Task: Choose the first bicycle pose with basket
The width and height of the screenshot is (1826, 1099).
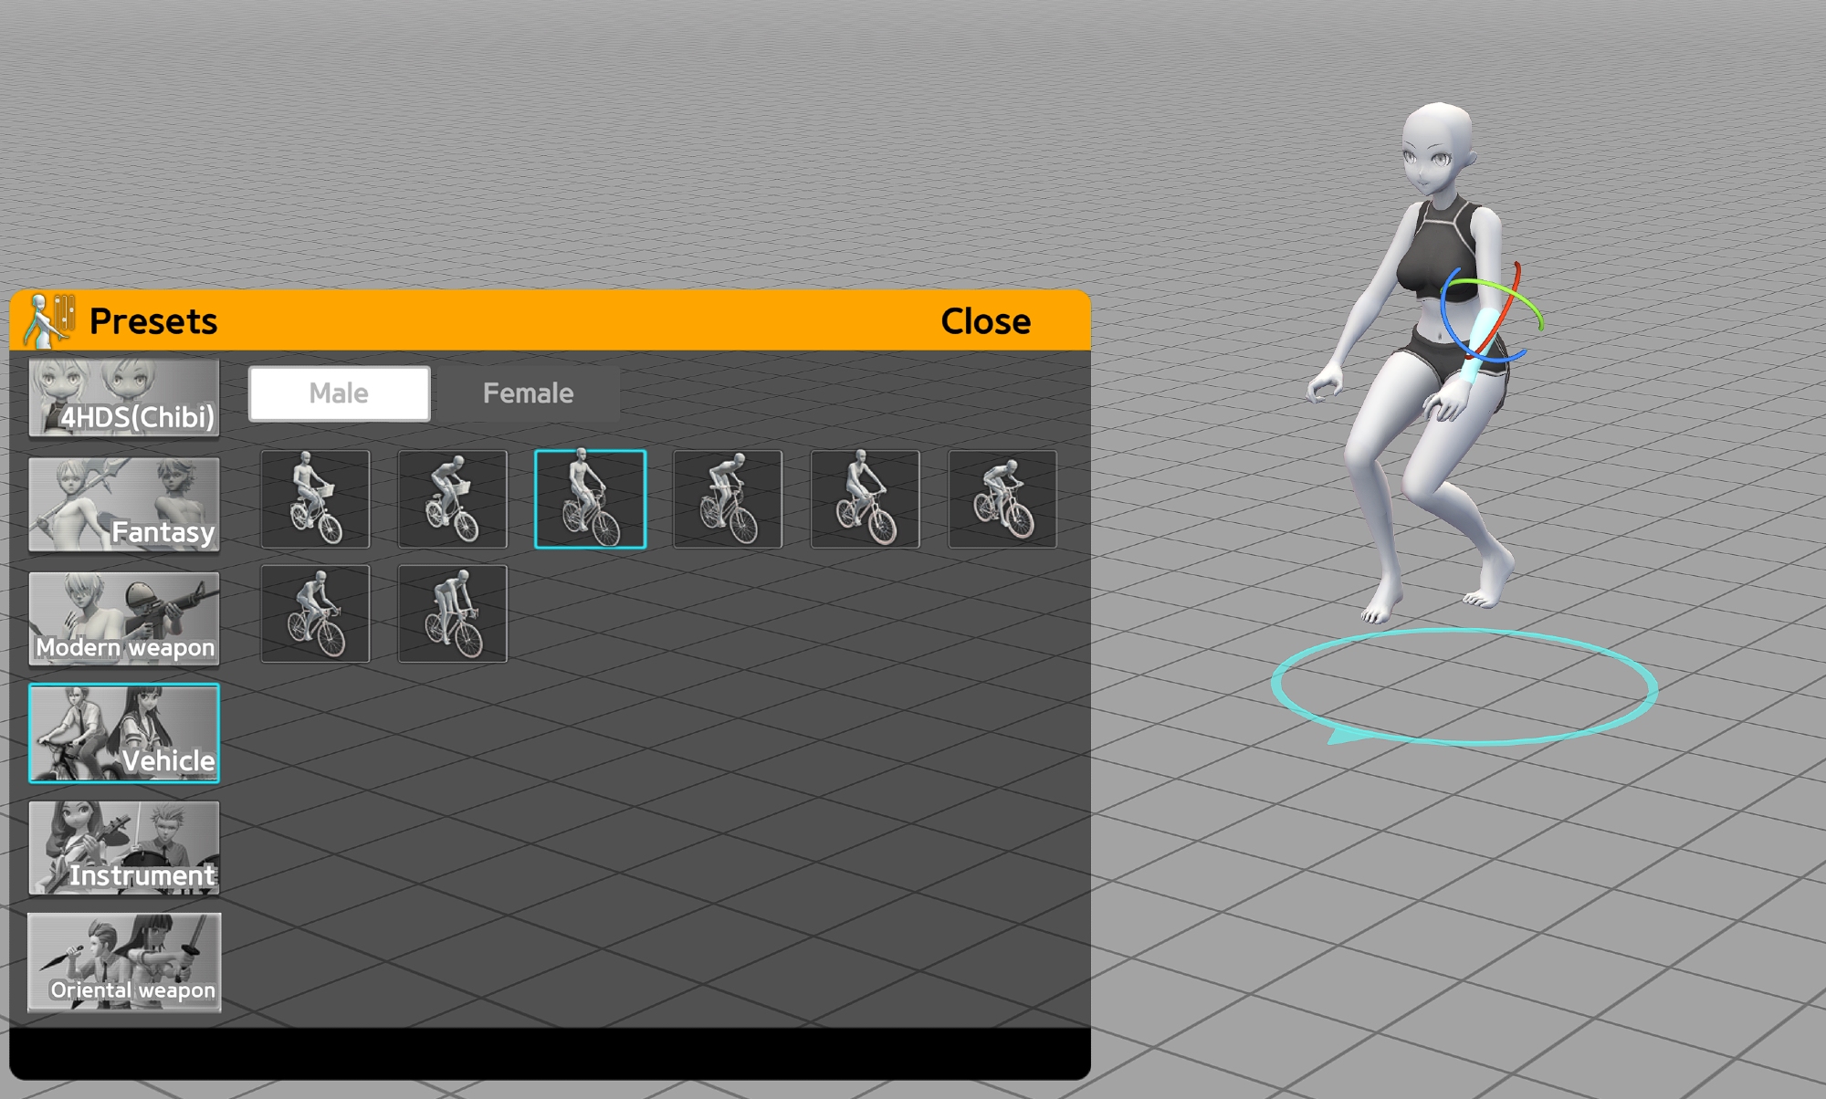Action: click(x=315, y=499)
